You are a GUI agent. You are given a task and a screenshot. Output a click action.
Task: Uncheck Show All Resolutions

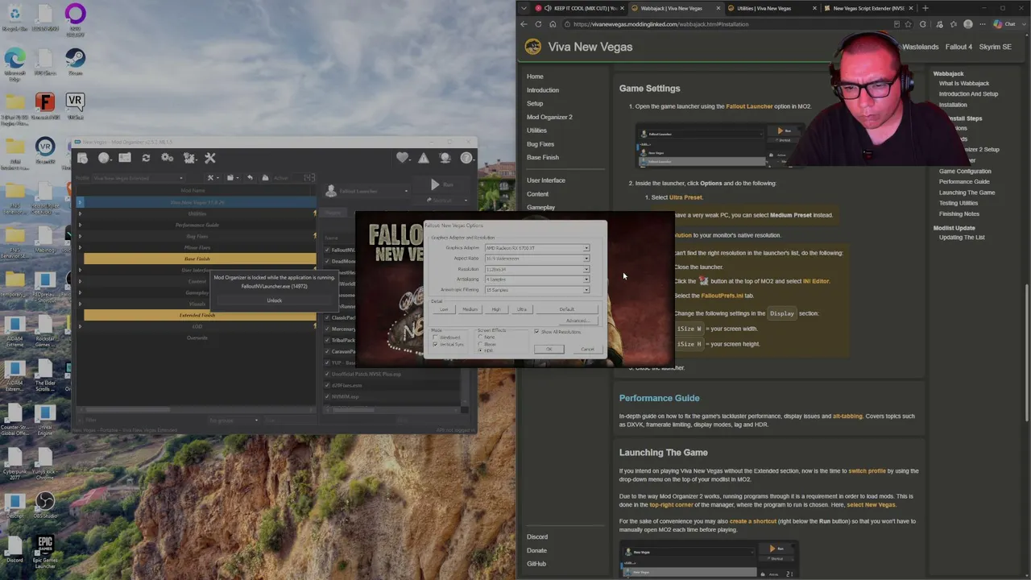click(537, 332)
